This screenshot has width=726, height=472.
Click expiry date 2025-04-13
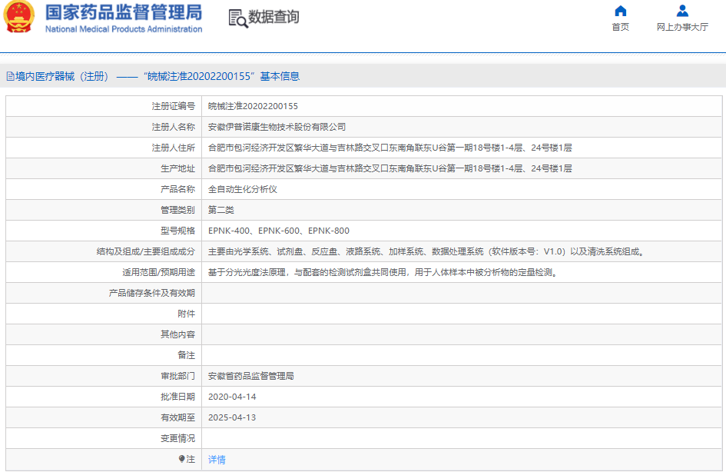point(232,417)
